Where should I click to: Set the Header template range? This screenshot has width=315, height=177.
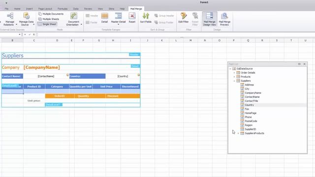point(92,16)
